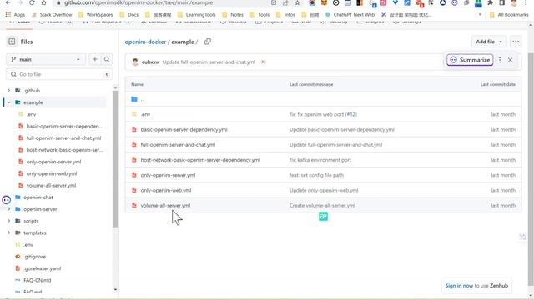
Task: Click the plus add file icon in sidebar
Action: pyautogui.click(x=94, y=59)
